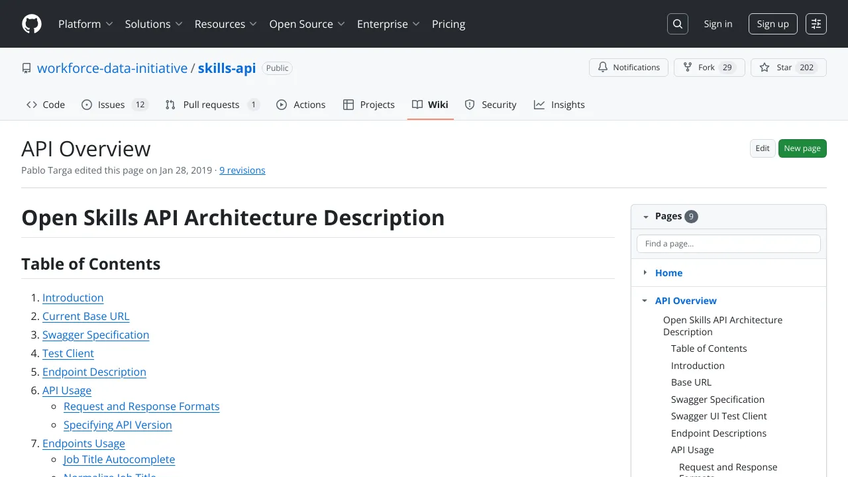
Task: Click the green New page button
Action: 802,148
